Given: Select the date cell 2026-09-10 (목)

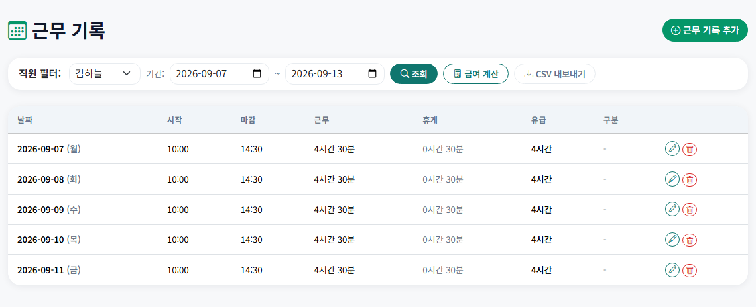Looking at the screenshot, I should 48,240.
